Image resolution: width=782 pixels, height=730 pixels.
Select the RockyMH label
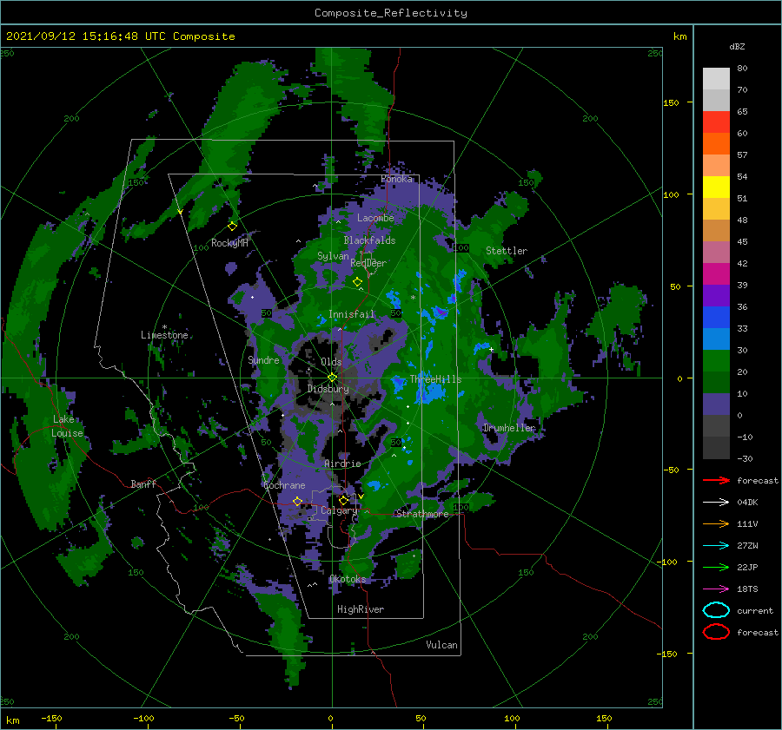pyautogui.click(x=229, y=243)
